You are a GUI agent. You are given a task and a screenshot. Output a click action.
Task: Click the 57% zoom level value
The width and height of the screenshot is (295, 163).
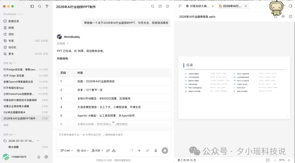(x=282, y=160)
